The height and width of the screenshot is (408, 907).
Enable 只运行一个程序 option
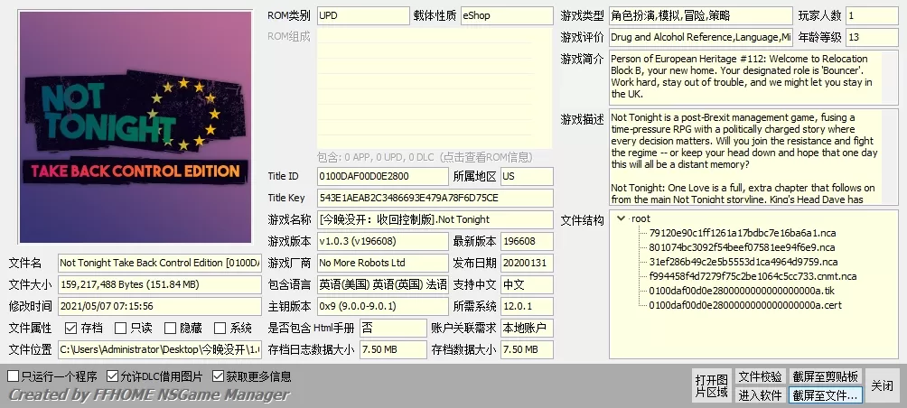click(14, 376)
